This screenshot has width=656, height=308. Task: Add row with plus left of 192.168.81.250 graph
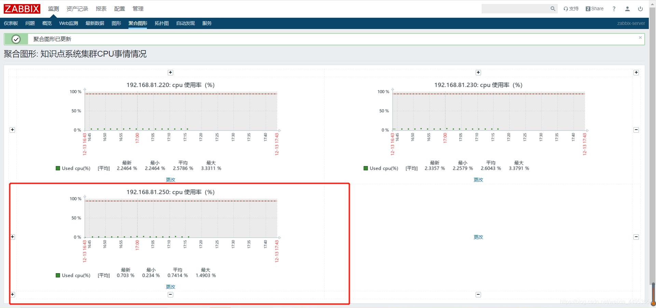click(x=13, y=237)
